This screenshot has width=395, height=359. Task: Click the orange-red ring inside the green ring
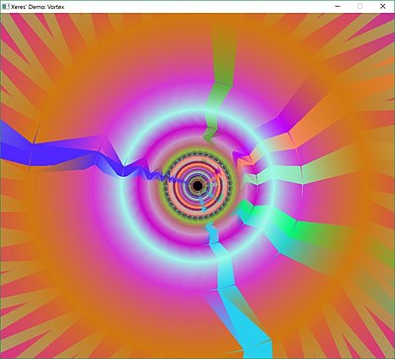(197, 161)
